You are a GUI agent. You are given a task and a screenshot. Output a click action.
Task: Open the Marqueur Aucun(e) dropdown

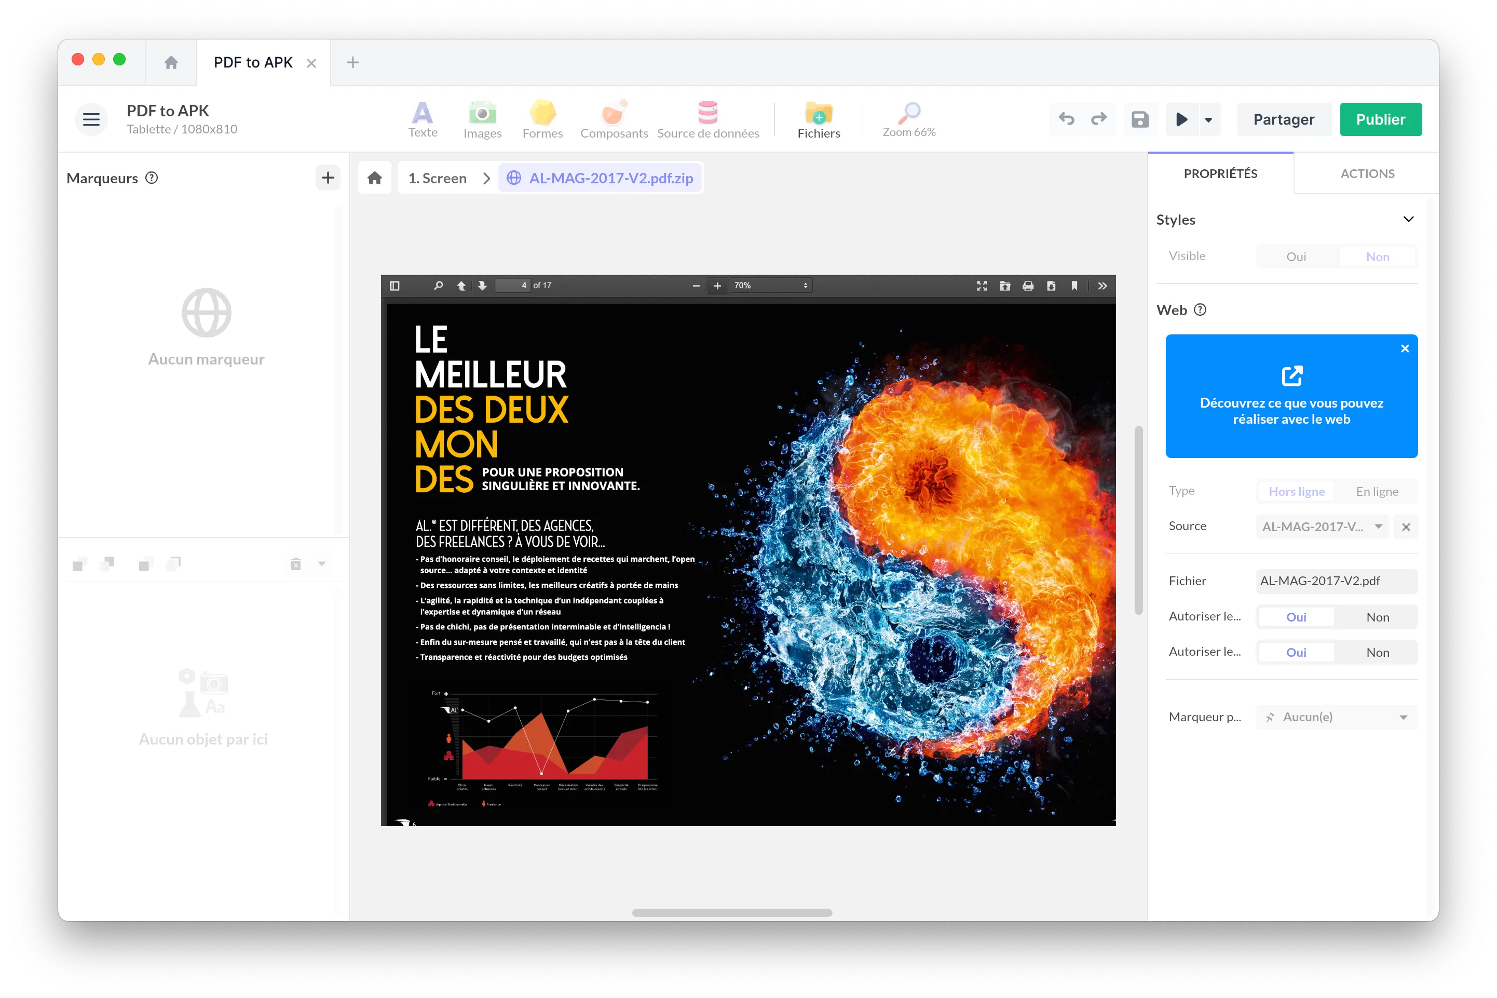coord(1336,717)
